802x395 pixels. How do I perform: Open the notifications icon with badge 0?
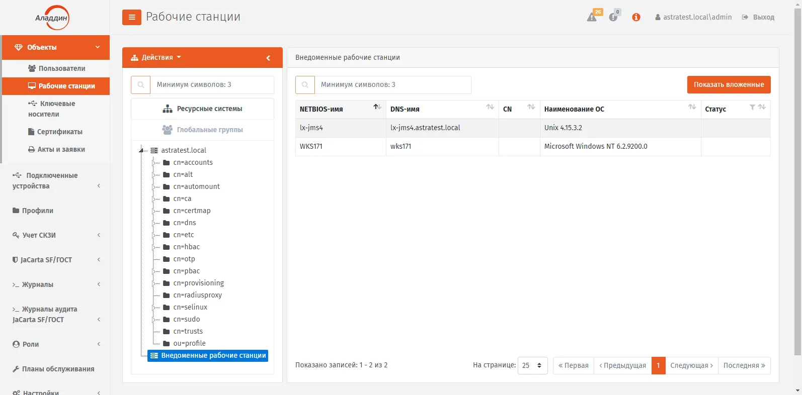(x=613, y=17)
